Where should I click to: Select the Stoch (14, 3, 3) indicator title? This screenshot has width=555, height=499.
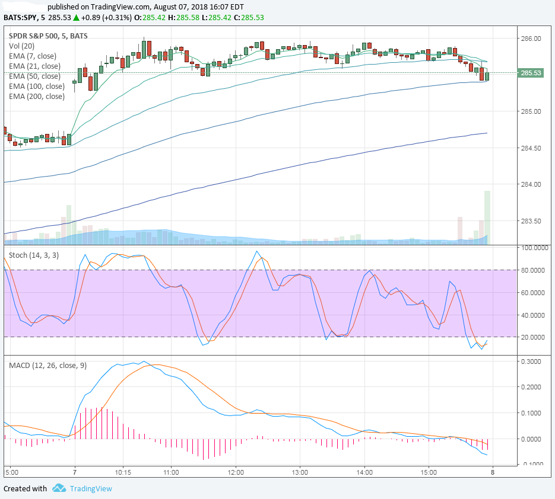click(34, 255)
